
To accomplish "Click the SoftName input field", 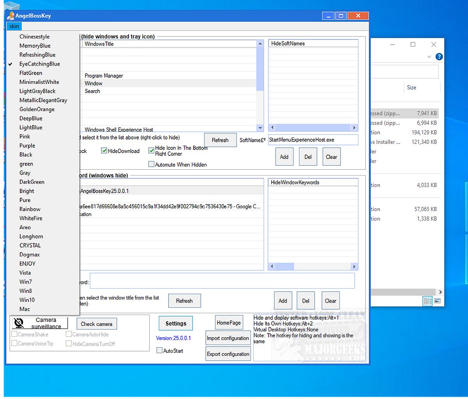I will pyautogui.click(x=313, y=140).
